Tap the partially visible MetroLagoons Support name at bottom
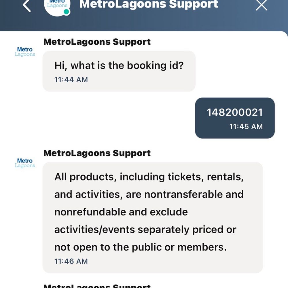Viewport: 288px width, 288px height. [97, 286]
